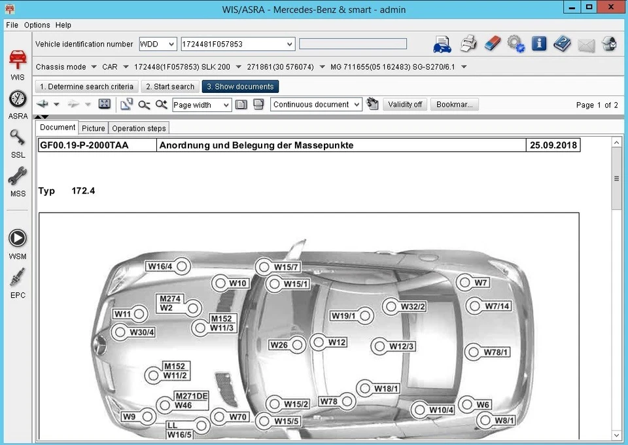The height and width of the screenshot is (445, 628).
Task: Open the Continuous document view dropdown
Action: point(316,103)
